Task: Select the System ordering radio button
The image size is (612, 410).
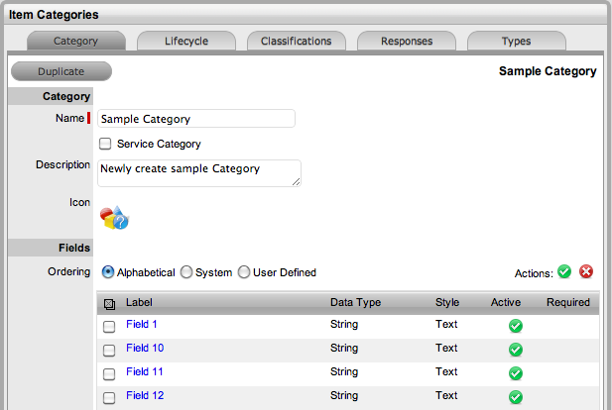Action: pyautogui.click(x=186, y=272)
